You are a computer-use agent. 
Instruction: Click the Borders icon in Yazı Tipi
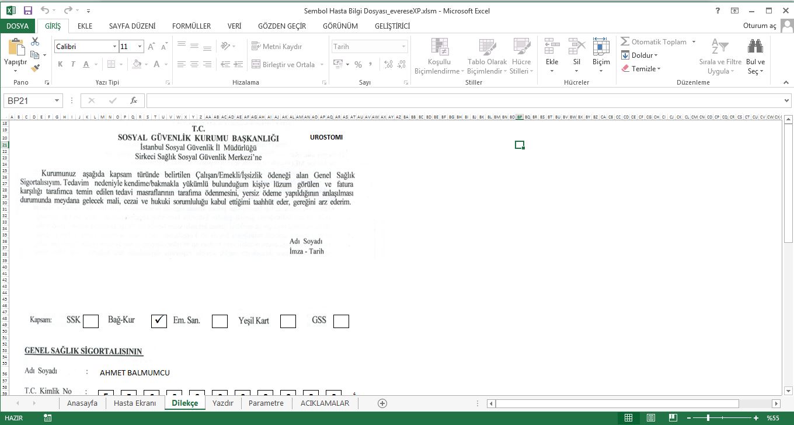coord(112,64)
